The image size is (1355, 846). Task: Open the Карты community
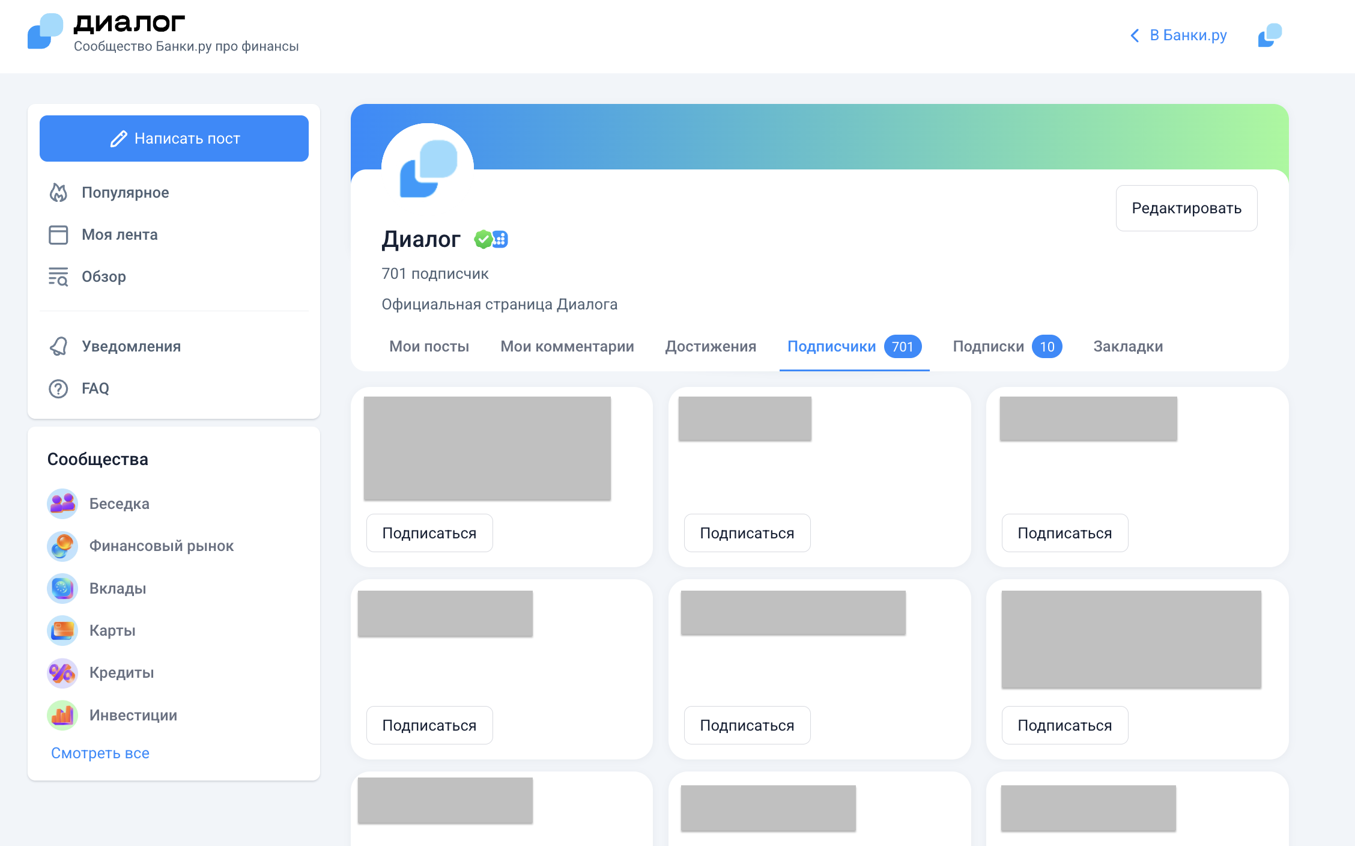click(x=112, y=631)
